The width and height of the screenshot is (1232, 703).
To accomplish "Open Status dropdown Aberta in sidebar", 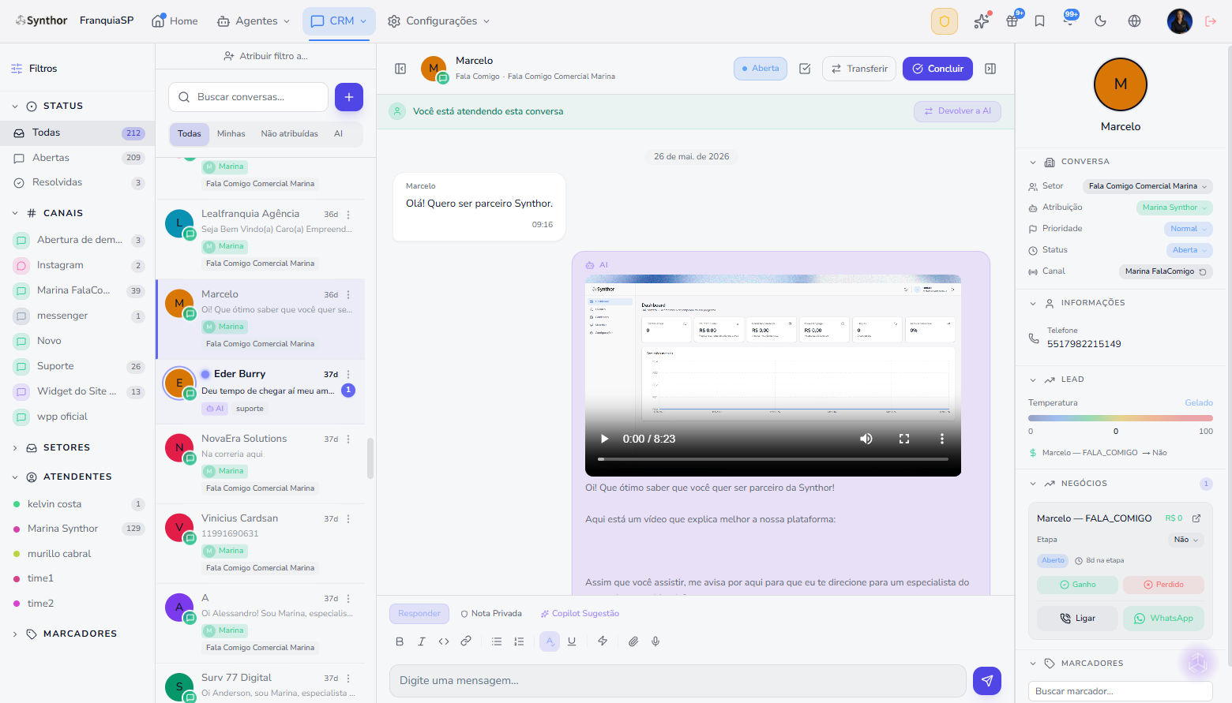I will (x=1189, y=250).
